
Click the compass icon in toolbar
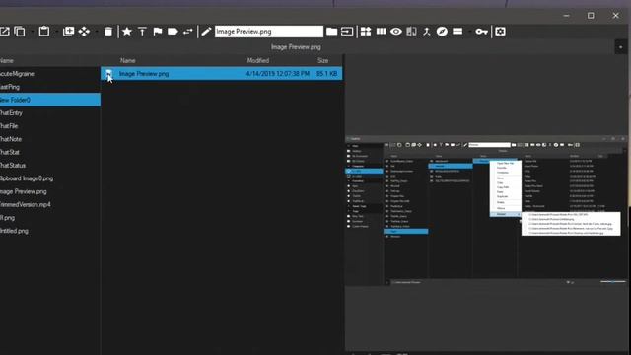[442, 32]
